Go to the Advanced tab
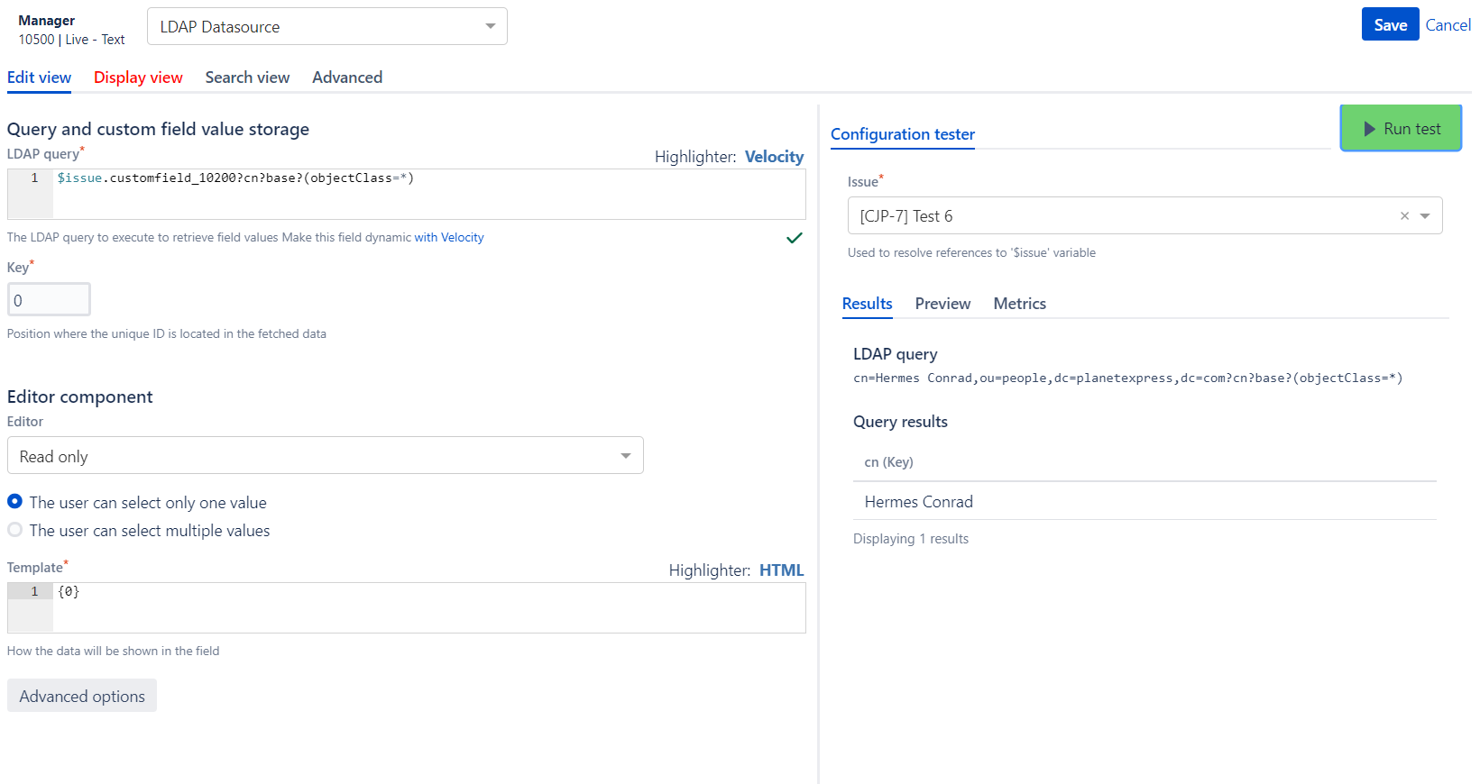 [x=347, y=77]
